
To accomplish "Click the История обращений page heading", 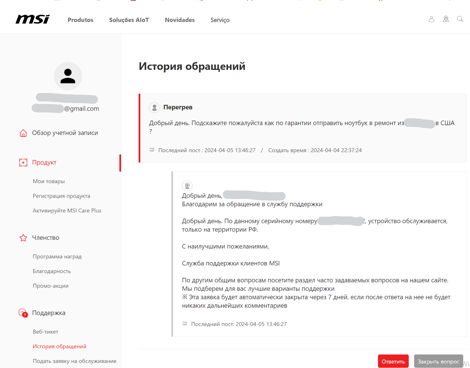I will tap(192, 66).
